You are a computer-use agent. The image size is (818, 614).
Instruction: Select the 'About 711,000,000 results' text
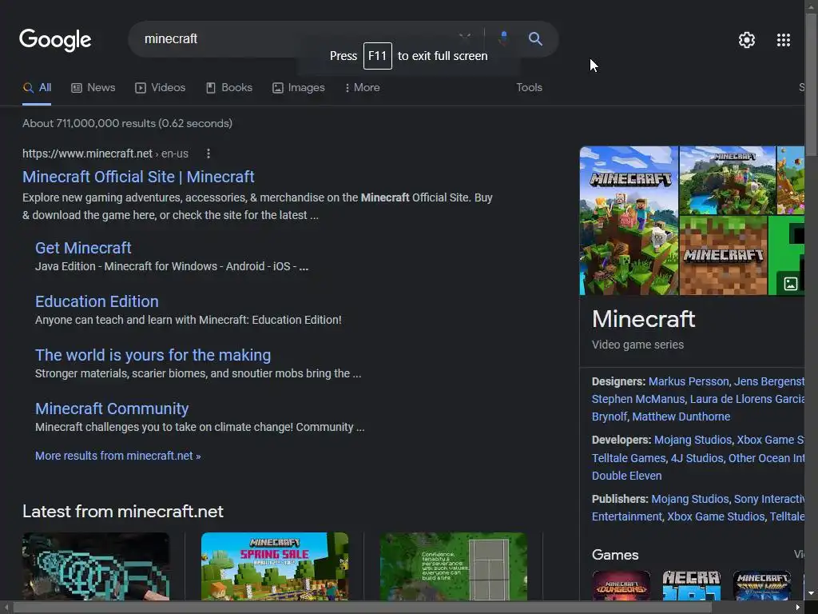coord(89,123)
